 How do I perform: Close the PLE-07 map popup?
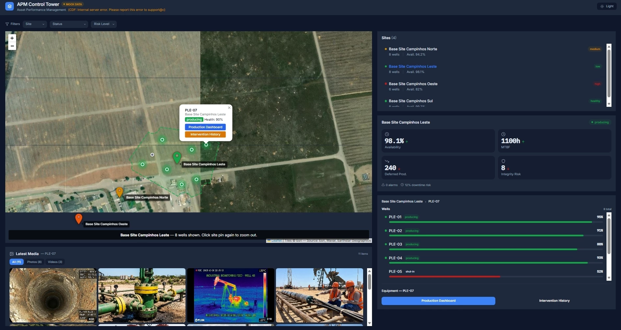(229, 108)
